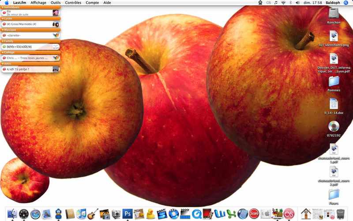Open the Compte menu
The image size is (353, 221).
click(x=92, y=3)
